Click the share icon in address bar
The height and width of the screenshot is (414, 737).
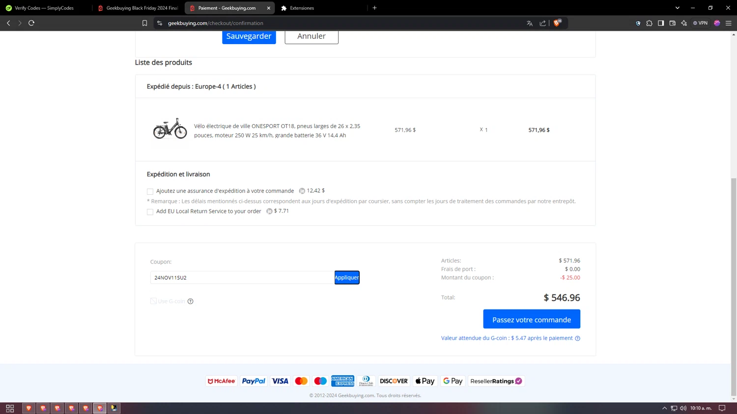click(x=542, y=23)
